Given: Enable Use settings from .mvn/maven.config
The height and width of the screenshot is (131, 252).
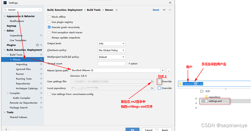Looking at the screenshot, I should tap(49, 94).
